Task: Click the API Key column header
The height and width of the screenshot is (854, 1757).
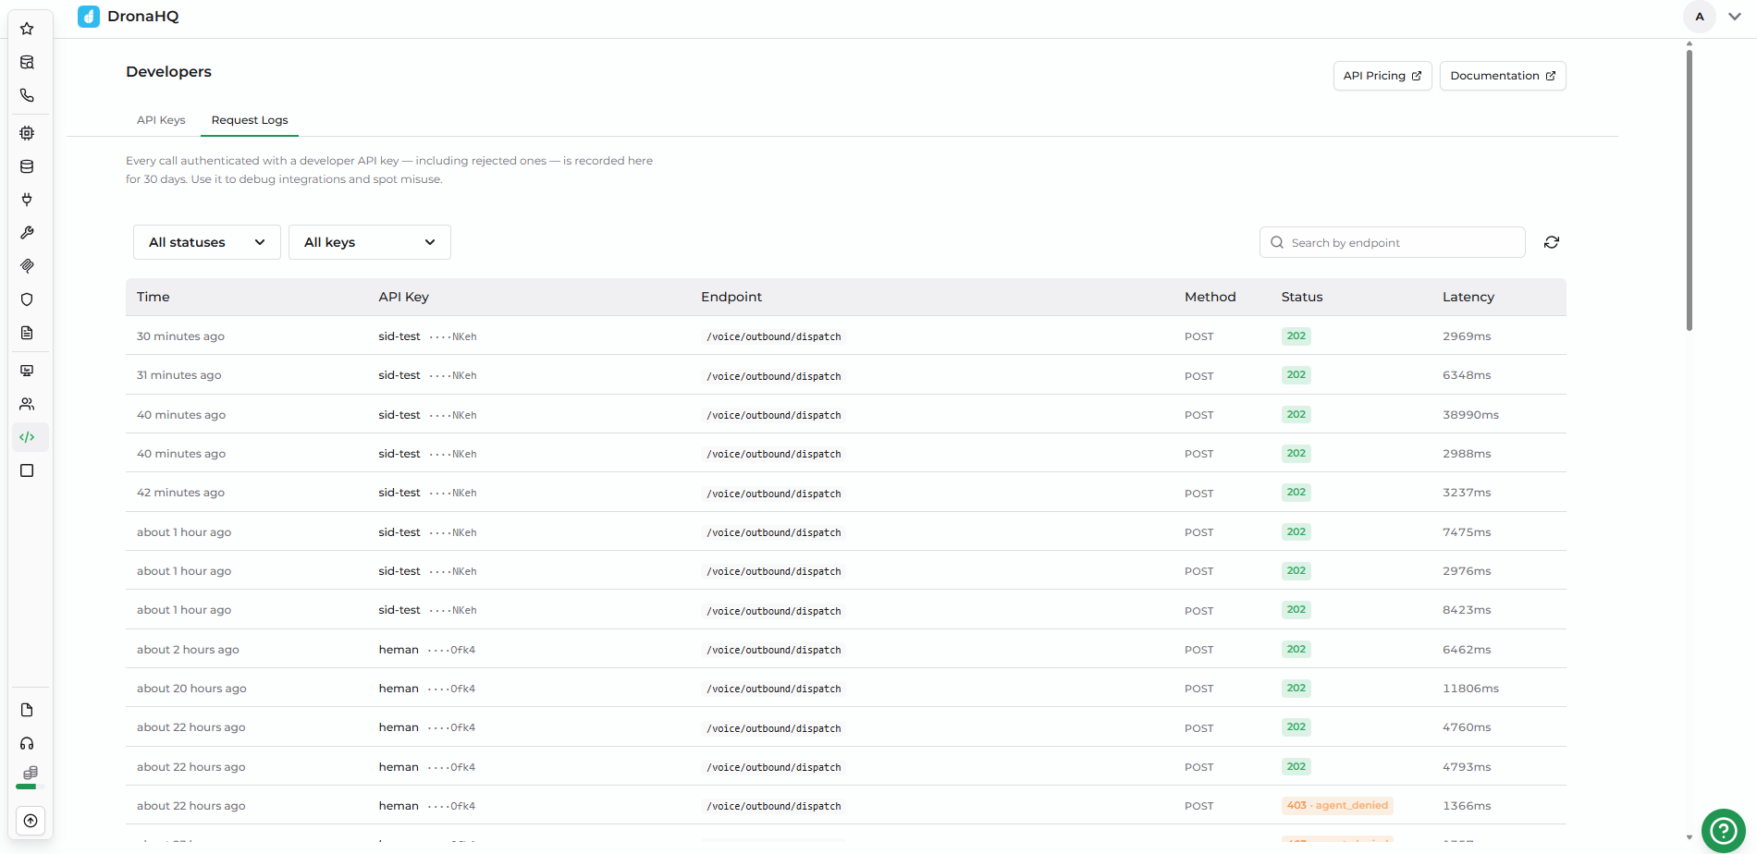Action: coord(403,297)
